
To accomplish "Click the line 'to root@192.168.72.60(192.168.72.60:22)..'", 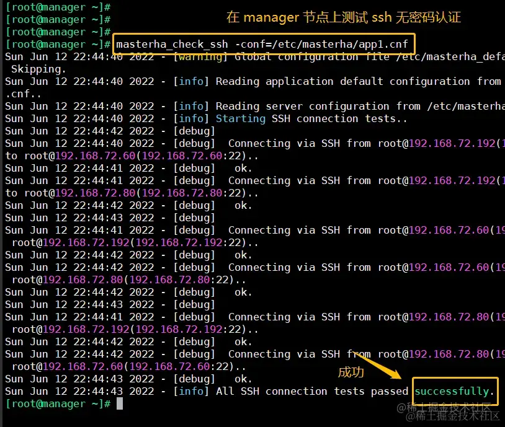I will pyautogui.click(x=132, y=156).
